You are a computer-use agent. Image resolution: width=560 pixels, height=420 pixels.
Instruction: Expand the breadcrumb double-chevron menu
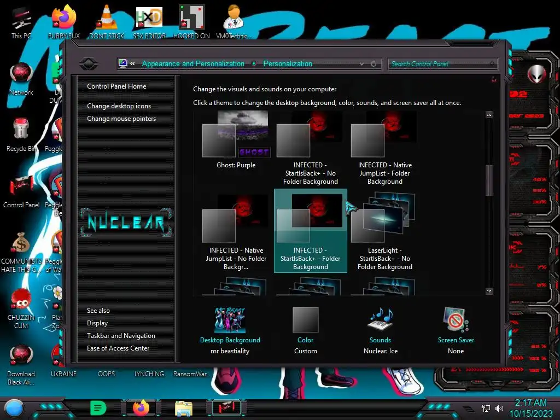pyautogui.click(x=132, y=63)
